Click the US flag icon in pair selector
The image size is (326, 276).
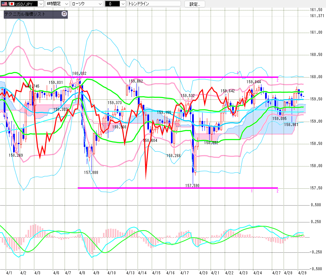pos(4,4)
